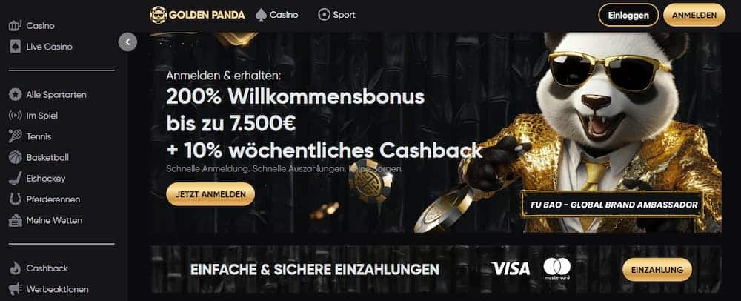Collapse the sidebar with the chevron arrow
Image resolution: width=741 pixels, height=301 pixels.
(127, 42)
